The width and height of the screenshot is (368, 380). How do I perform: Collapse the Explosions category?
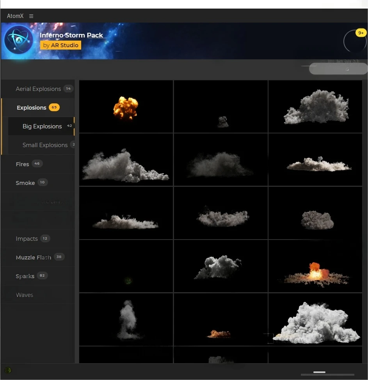tap(31, 108)
